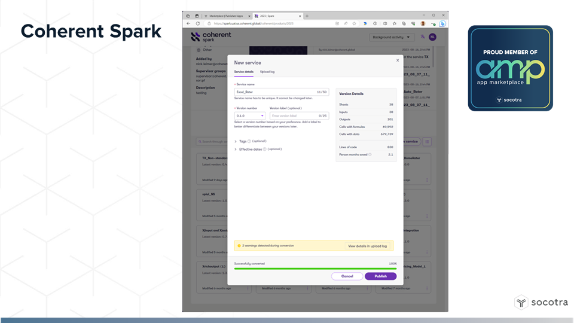The width and height of the screenshot is (574, 323).
Task: Open a new browser tab
Action: point(307,16)
